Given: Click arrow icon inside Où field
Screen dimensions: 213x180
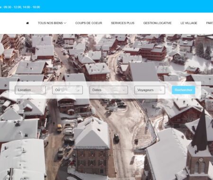Looking at the screenshot, I should point(78,90).
